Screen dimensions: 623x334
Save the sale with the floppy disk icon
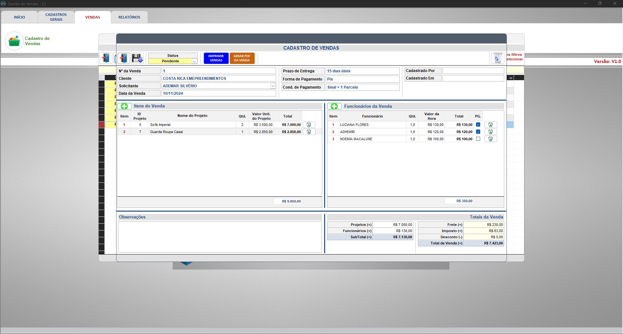click(138, 58)
